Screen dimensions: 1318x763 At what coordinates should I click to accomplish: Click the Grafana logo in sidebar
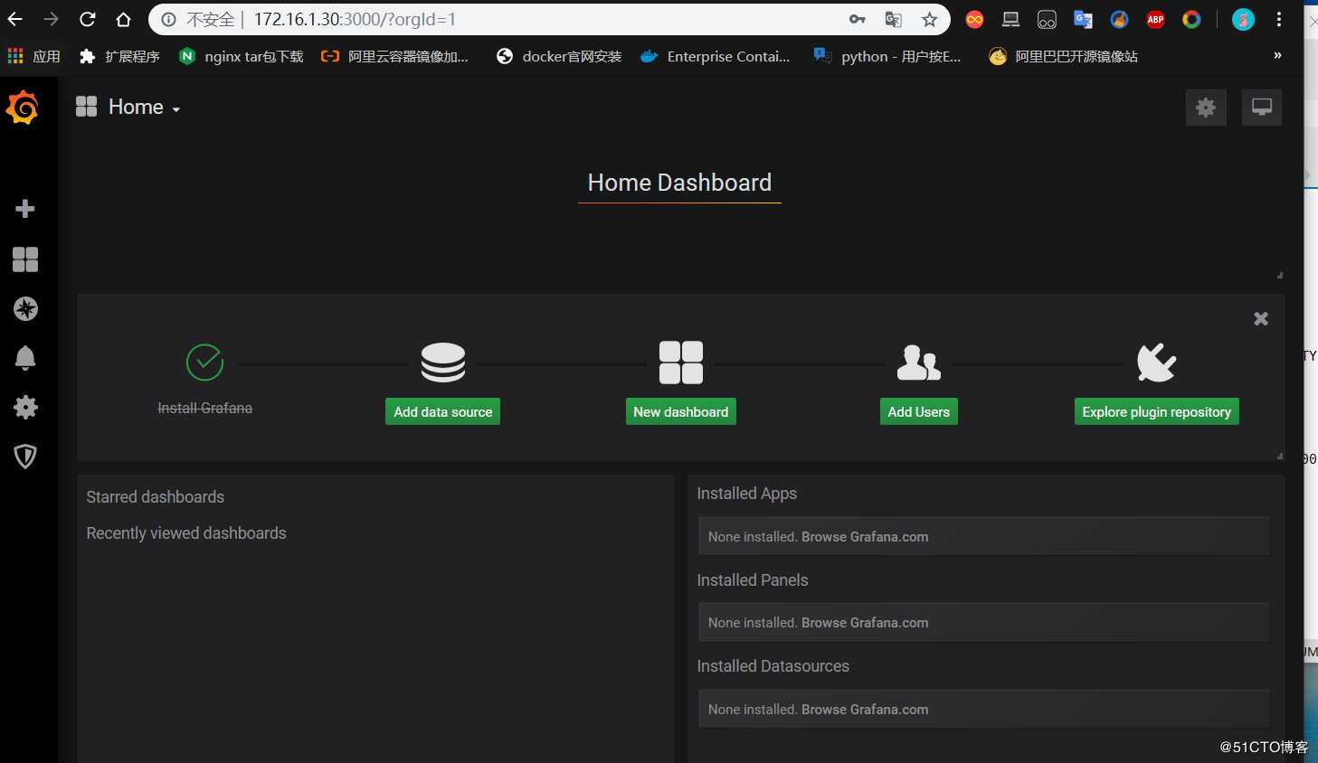click(x=23, y=108)
